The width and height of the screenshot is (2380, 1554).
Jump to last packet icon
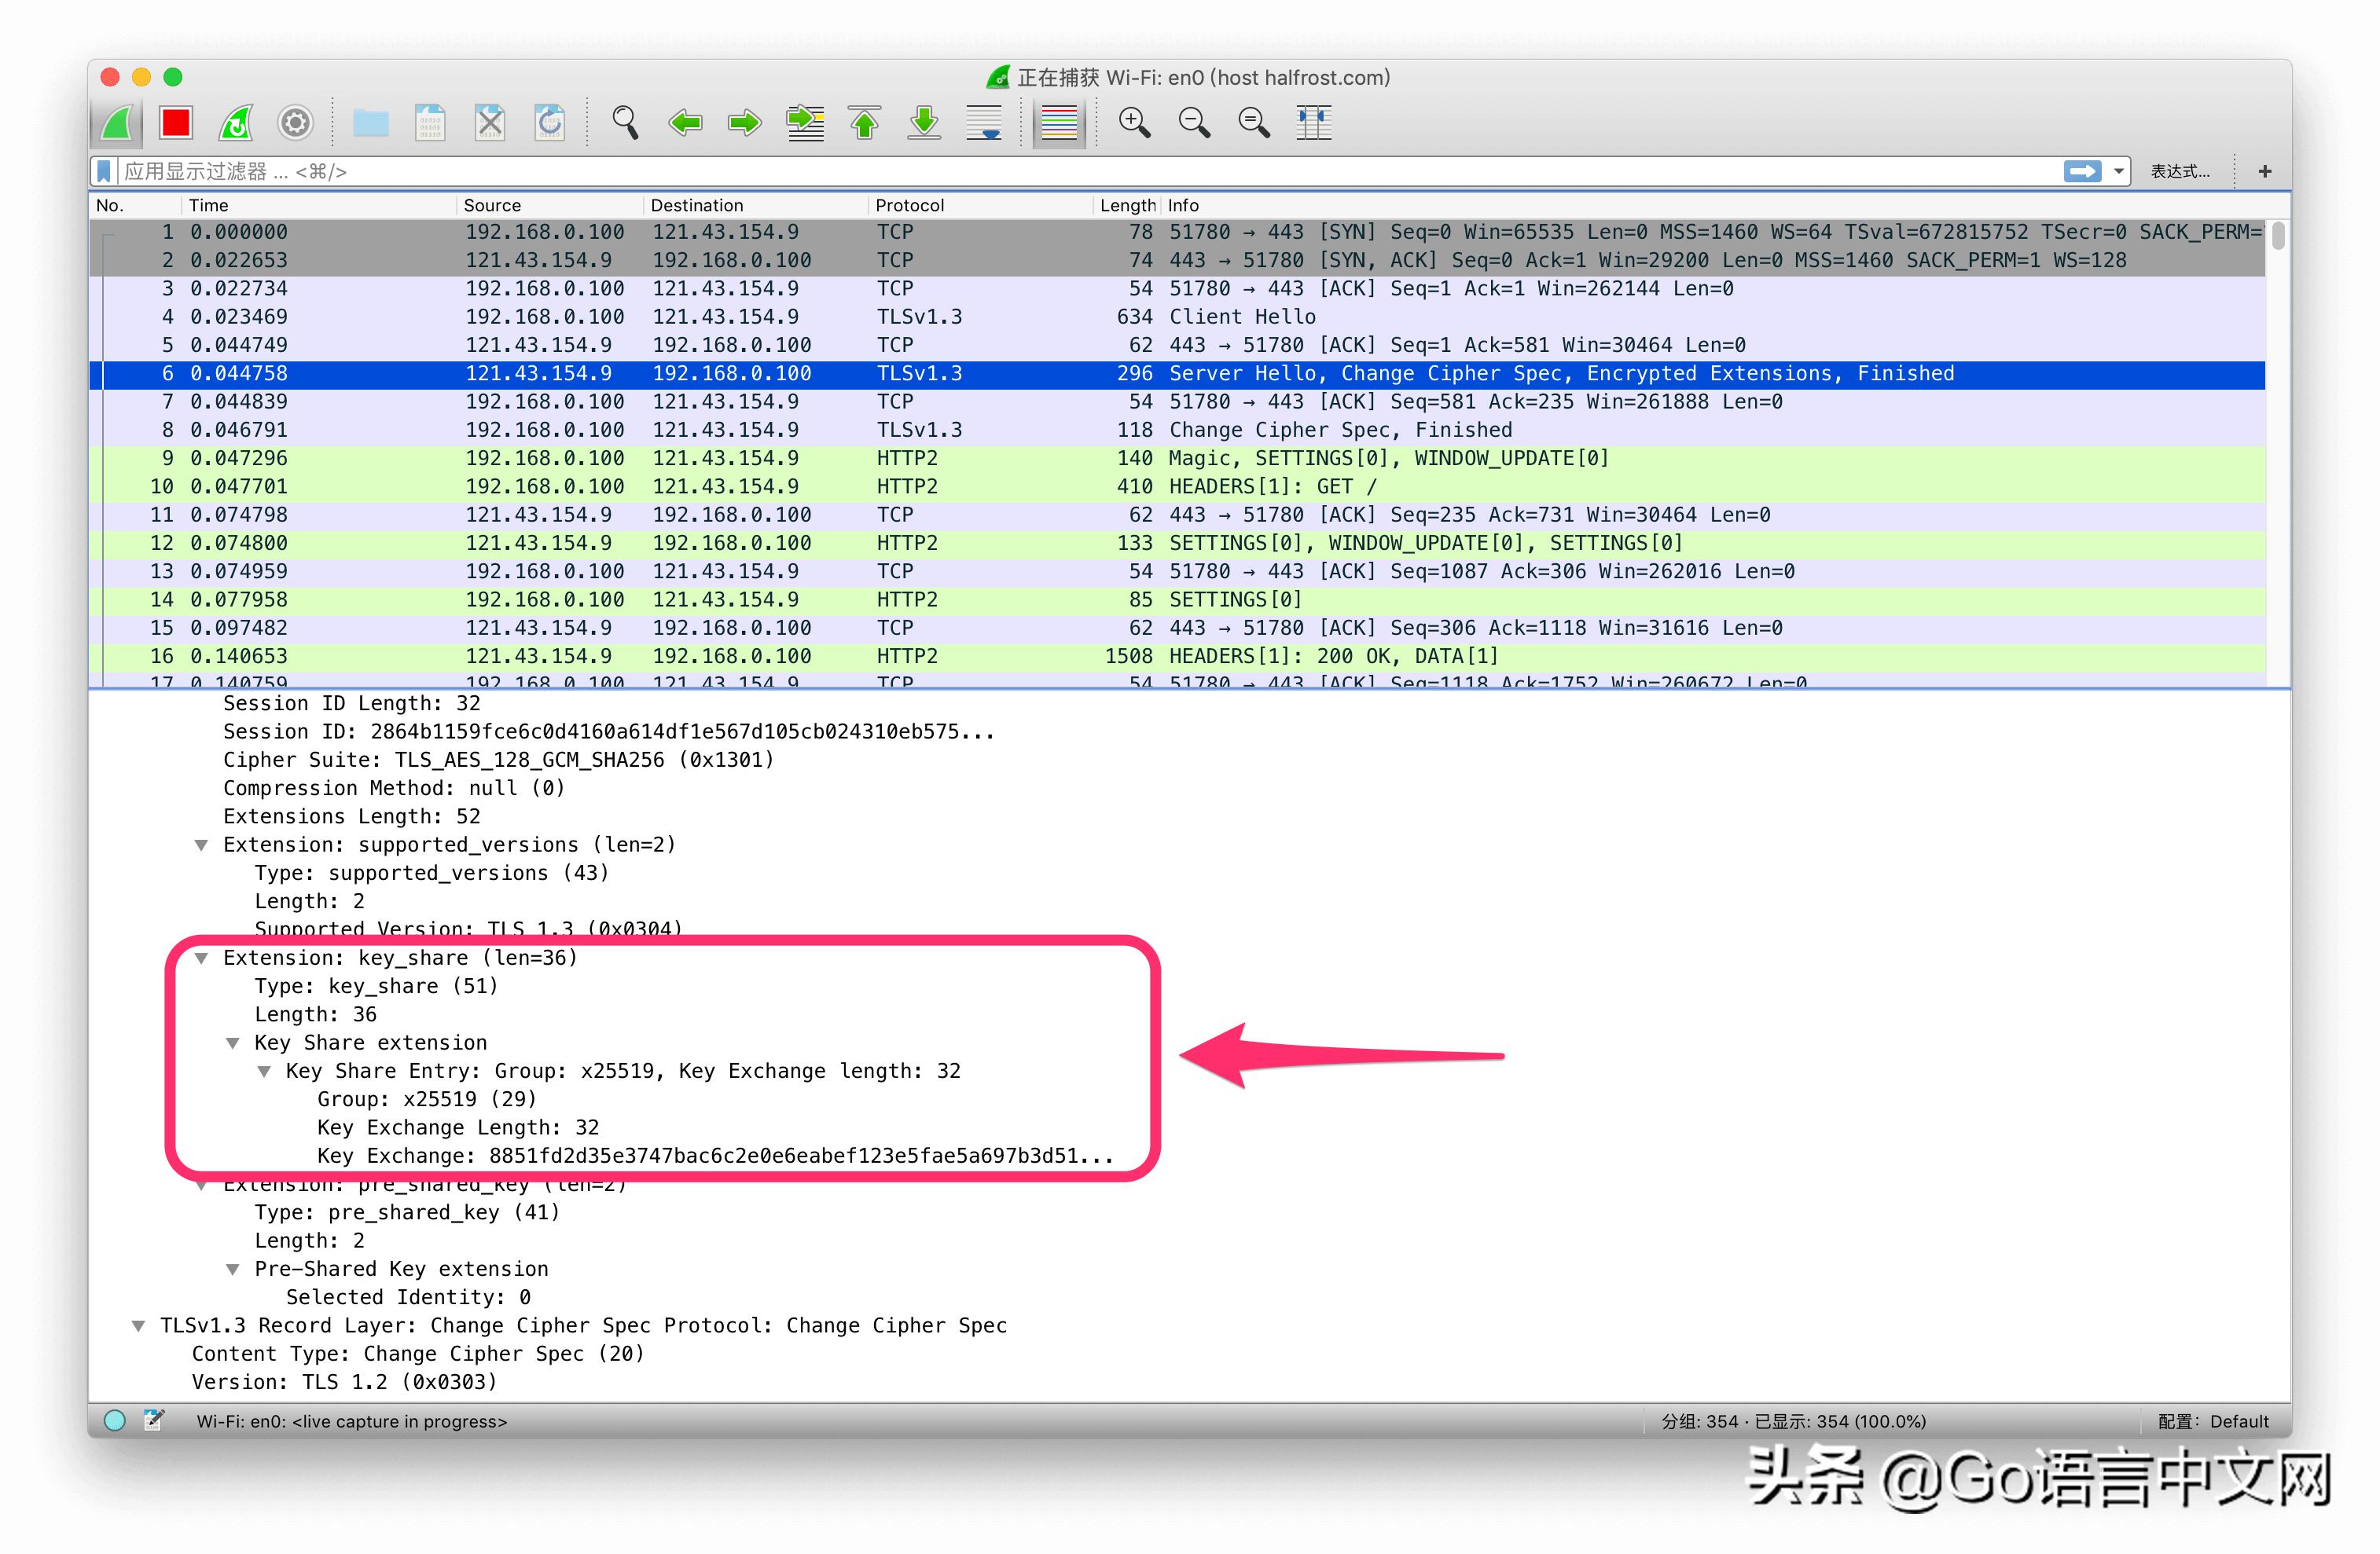coord(924,123)
